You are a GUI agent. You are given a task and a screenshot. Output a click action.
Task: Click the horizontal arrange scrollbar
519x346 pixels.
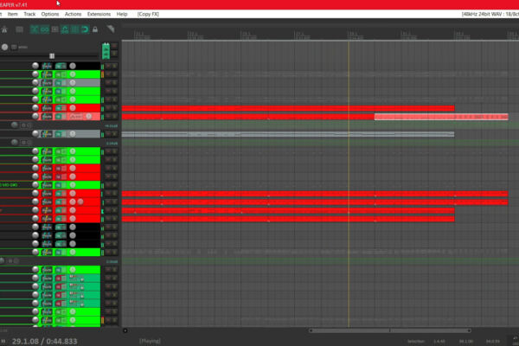tap(390, 330)
